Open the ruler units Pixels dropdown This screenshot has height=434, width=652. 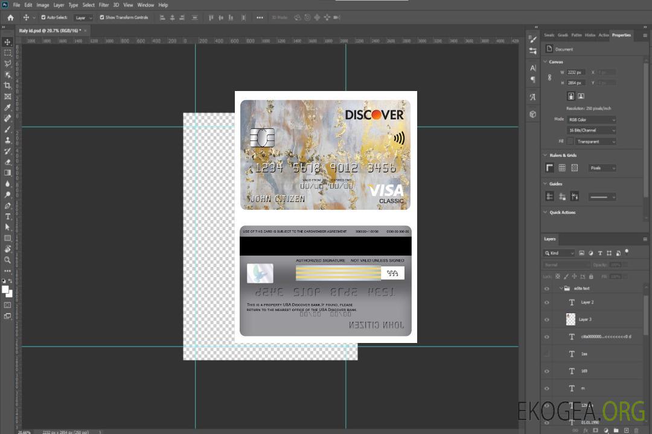602,168
